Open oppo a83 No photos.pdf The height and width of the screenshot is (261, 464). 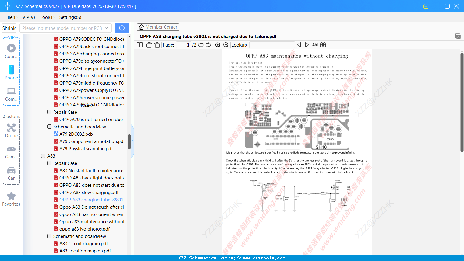point(82,229)
